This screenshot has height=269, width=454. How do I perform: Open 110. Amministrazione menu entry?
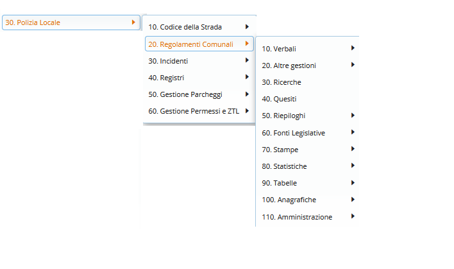pos(297,217)
